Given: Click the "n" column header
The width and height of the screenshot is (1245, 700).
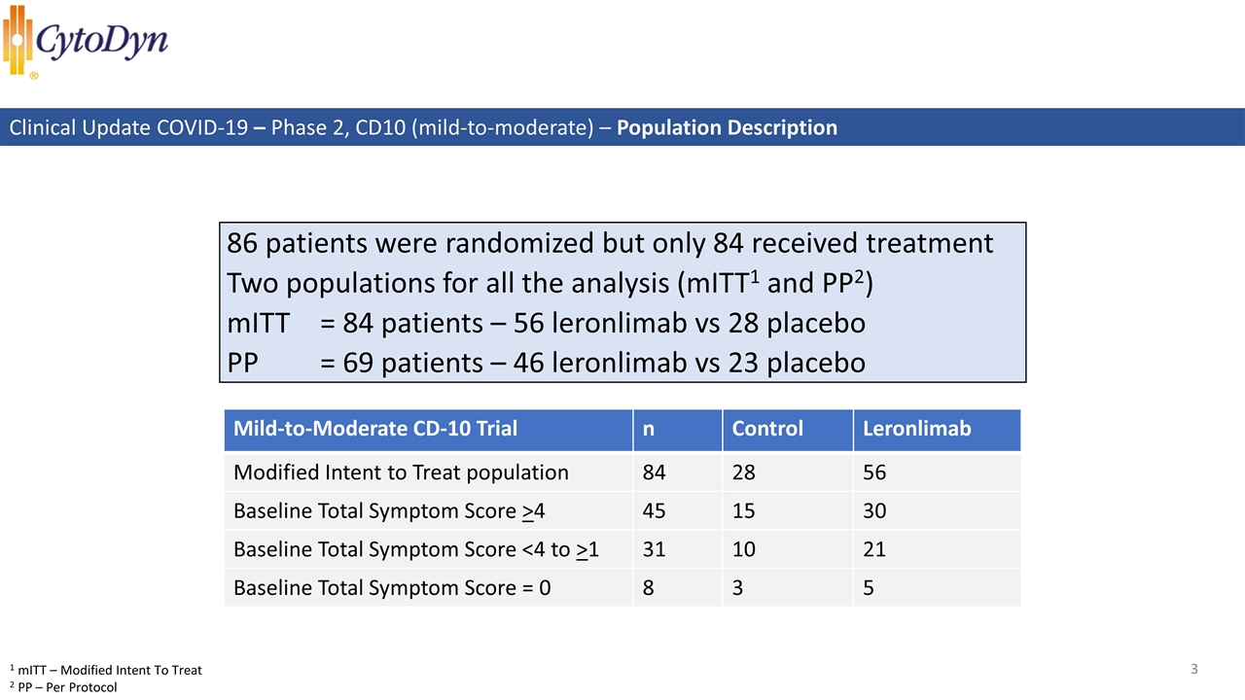Looking at the screenshot, I should tap(649, 429).
